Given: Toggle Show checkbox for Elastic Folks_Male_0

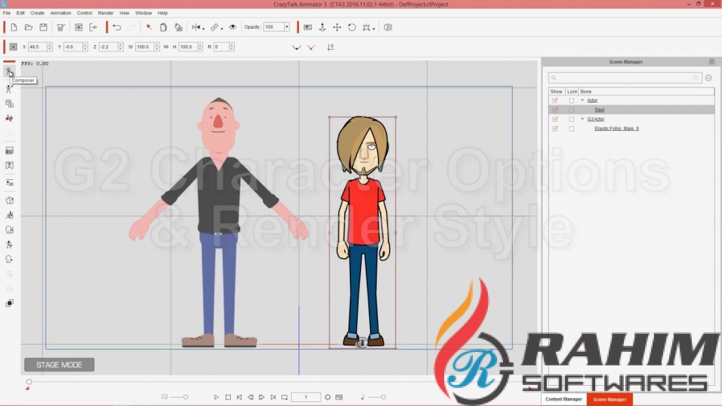Looking at the screenshot, I should pos(555,129).
